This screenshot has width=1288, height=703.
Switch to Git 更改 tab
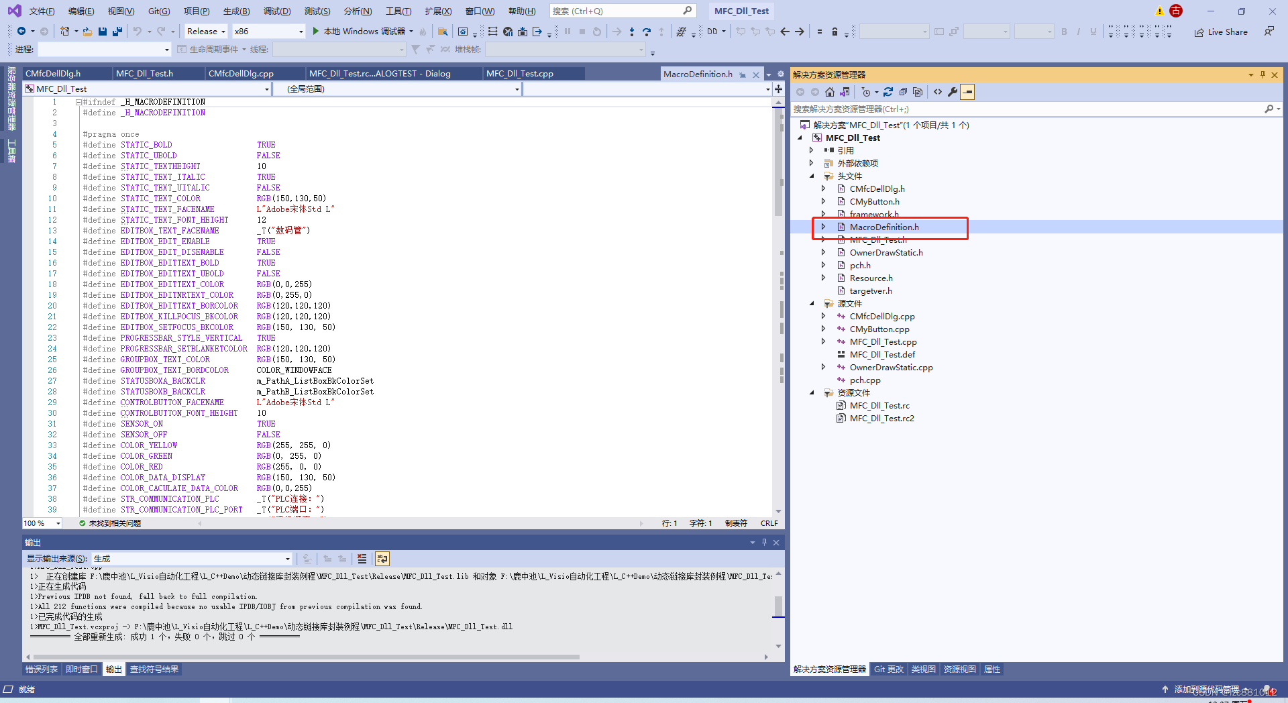889,669
